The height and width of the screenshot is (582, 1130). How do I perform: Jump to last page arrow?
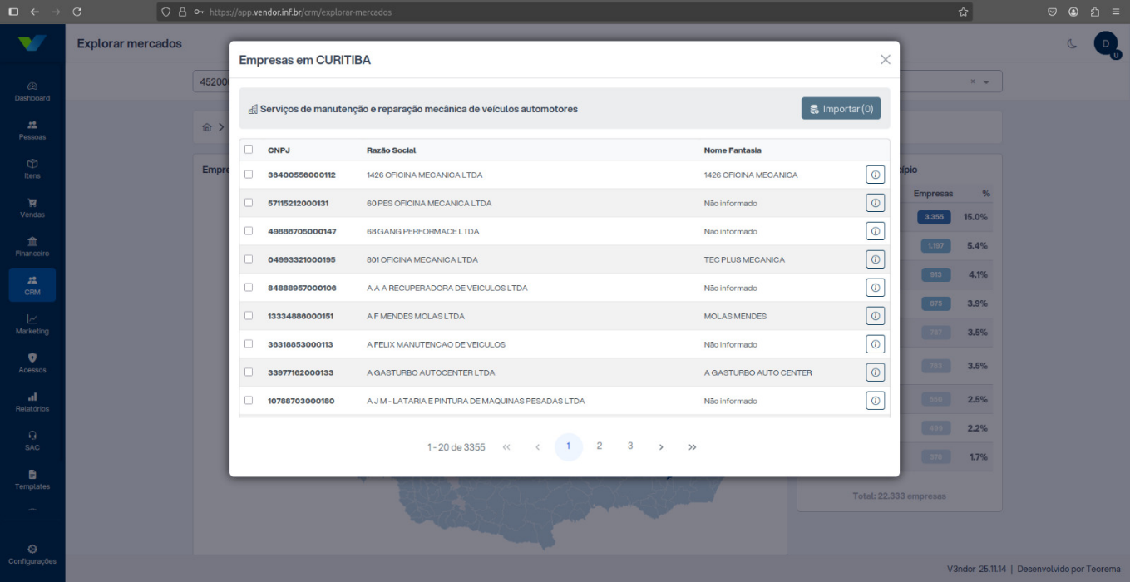pos(692,447)
